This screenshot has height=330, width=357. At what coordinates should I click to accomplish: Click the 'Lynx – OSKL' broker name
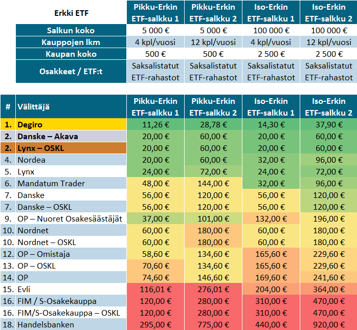[x=41, y=148]
